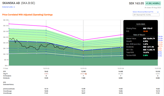Click the Price Correlated With Adjusted Earnings heading
The width and height of the screenshot is (164, 96).
click(27, 15)
